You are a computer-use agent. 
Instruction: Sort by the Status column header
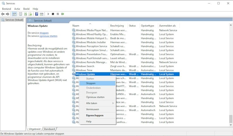pyautogui.click(x=133, y=26)
